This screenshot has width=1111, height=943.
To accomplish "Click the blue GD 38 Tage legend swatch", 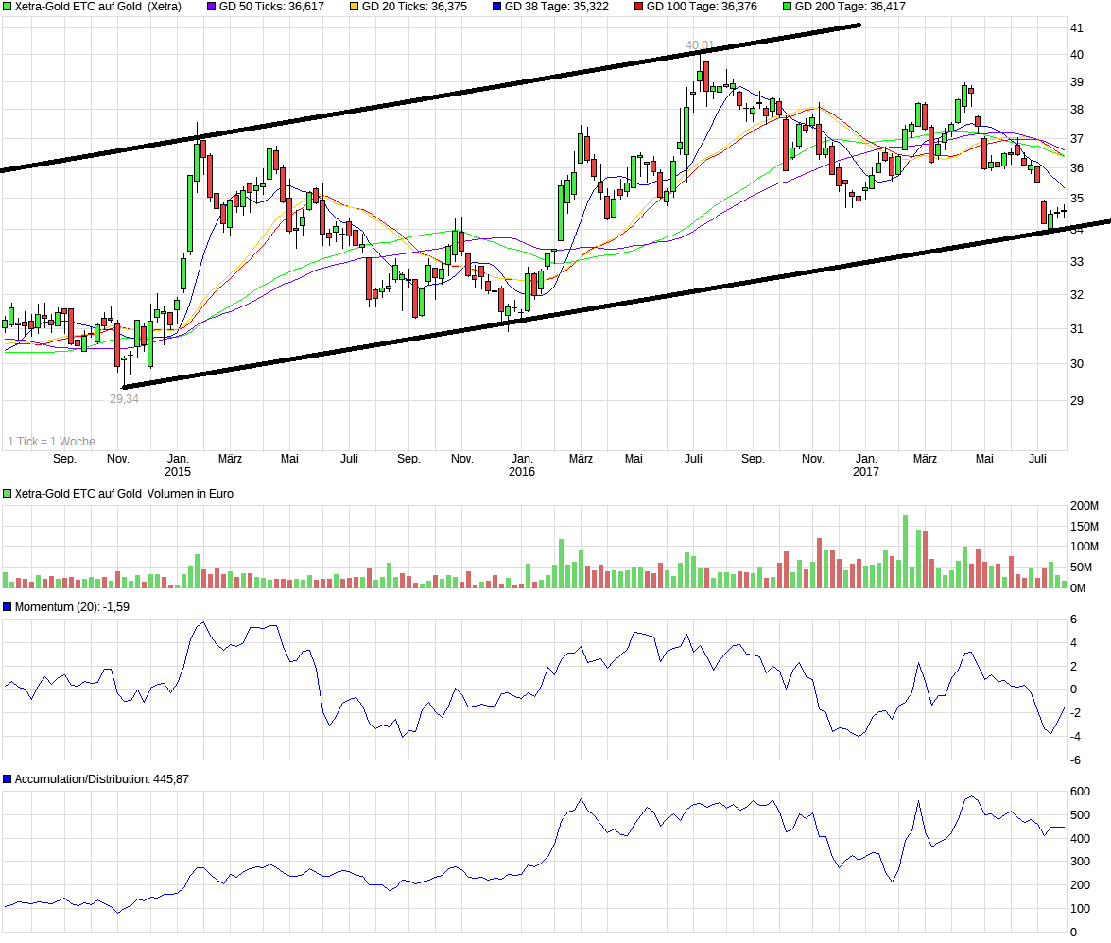I will coord(496,7).
